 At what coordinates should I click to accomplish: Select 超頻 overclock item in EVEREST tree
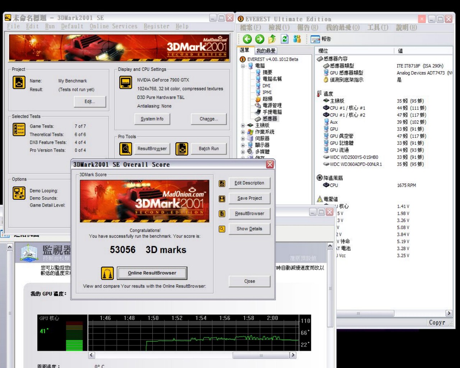pos(264,99)
